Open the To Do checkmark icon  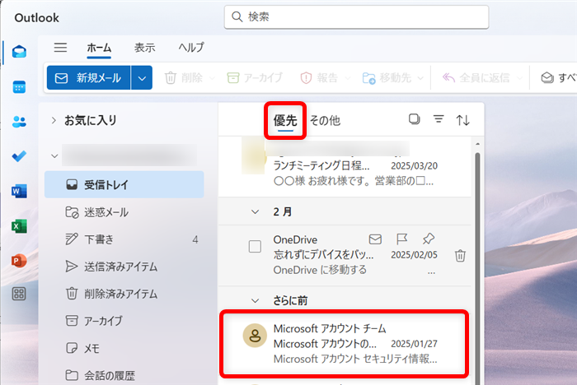tap(19, 156)
